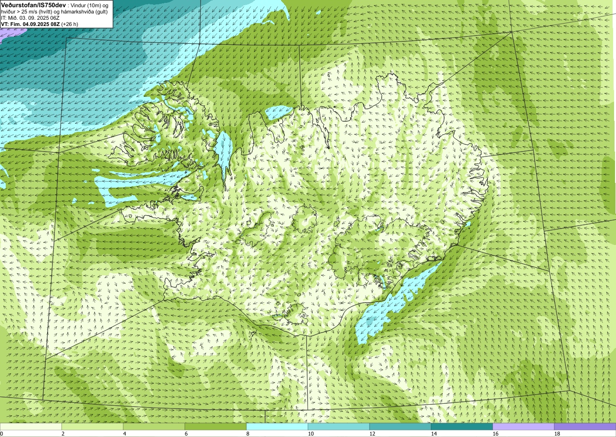This screenshot has height=437, width=616.
Task: Select the light cyan 8–10 m/s legend swatch
Action: (x=277, y=426)
